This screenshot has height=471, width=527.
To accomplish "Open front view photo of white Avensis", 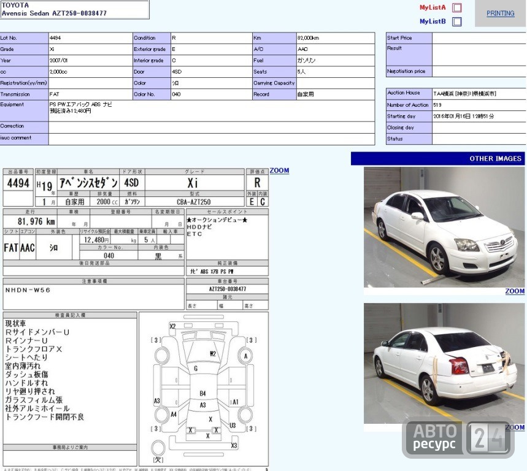I will (444, 227).
